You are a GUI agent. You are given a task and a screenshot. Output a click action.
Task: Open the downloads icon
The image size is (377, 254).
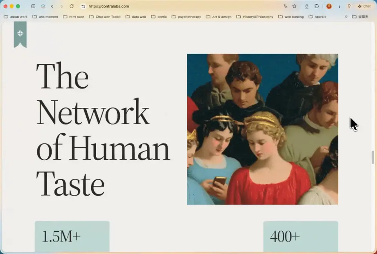[307, 6]
